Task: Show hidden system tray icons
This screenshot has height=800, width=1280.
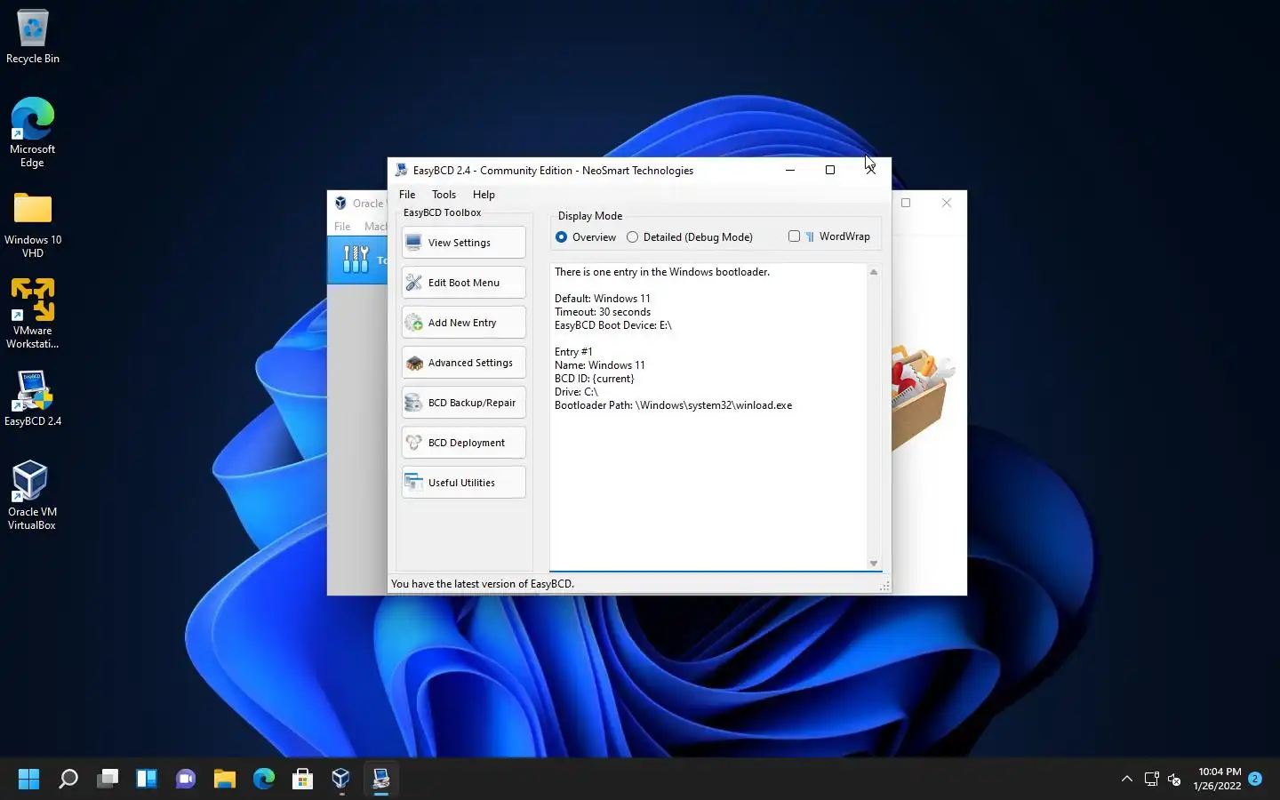Action: [x=1127, y=779]
